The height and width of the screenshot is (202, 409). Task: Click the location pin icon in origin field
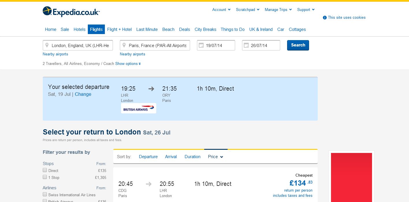47,45
